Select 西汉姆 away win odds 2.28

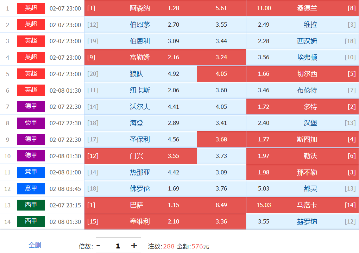302,41
